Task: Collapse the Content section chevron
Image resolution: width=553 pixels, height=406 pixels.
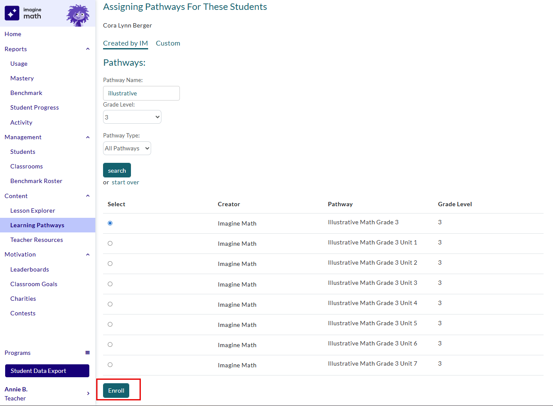Action: [88, 196]
